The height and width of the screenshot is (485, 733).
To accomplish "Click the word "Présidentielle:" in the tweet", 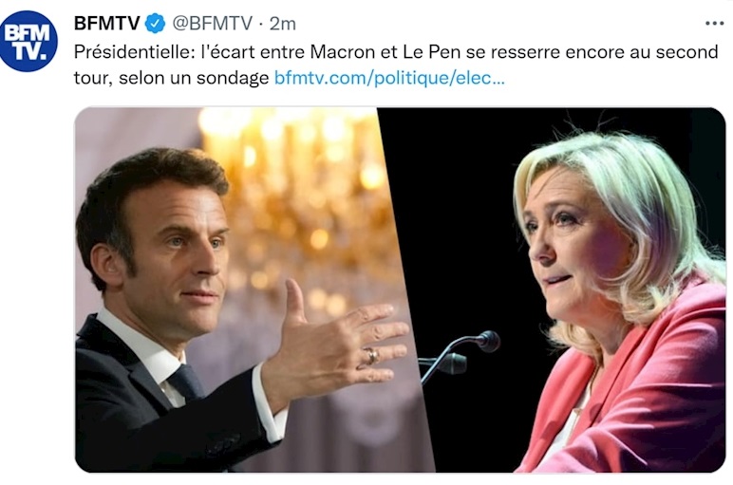I will [x=134, y=51].
